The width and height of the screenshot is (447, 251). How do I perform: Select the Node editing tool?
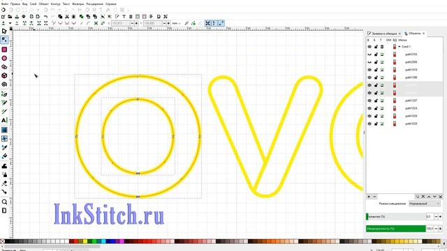tap(4, 40)
